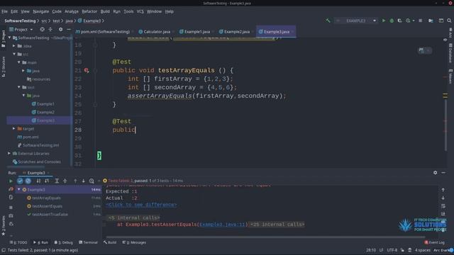Open test history clock icon
This screenshot has height=255, width=454.
(92, 181)
